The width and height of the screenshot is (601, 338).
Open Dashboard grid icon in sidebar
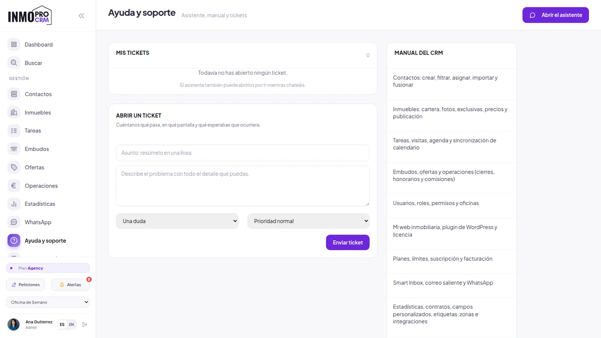pyautogui.click(x=14, y=45)
